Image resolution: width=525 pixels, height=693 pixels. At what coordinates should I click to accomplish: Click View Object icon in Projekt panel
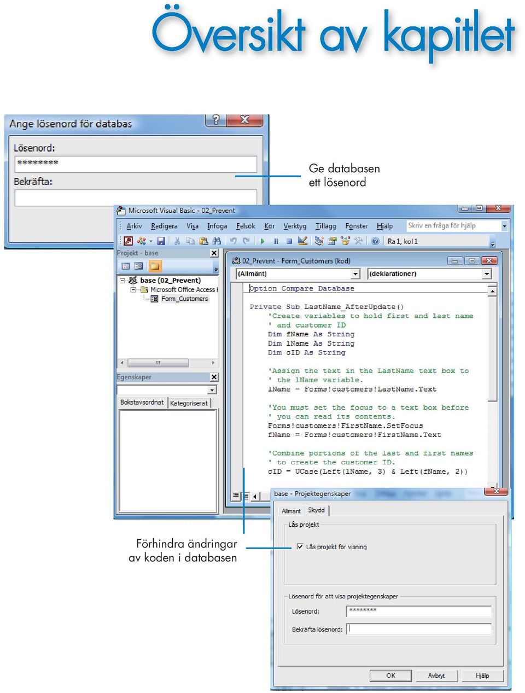click(x=139, y=266)
